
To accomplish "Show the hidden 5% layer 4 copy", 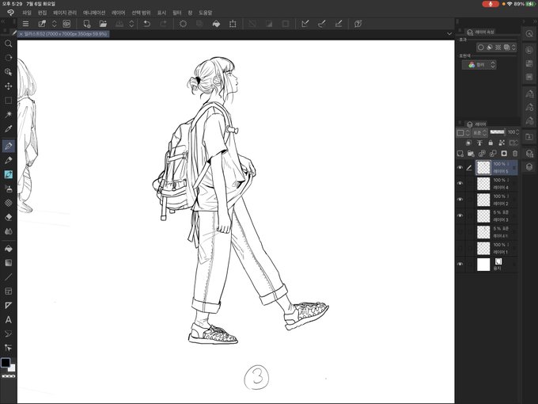I will click(x=460, y=232).
